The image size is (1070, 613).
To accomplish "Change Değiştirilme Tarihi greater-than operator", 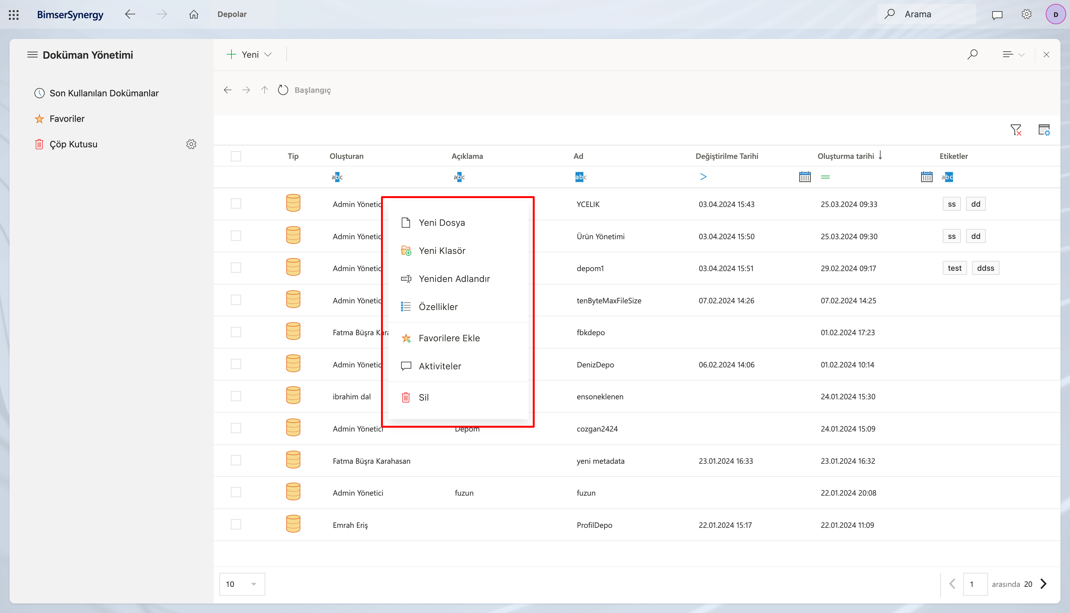I will click(703, 177).
